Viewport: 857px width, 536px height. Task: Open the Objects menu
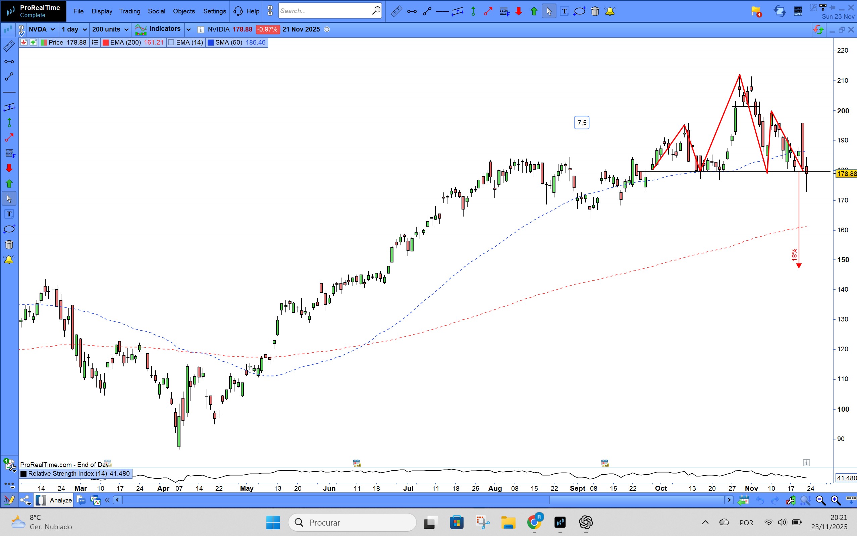pos(184,11)
